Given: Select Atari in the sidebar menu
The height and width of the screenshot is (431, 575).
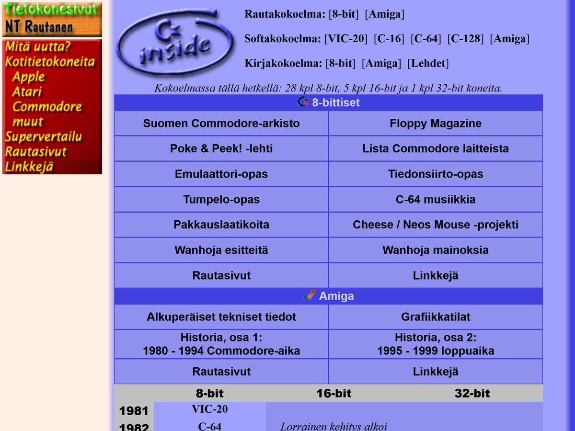Looking at the screenshot, I should (27, 91).
